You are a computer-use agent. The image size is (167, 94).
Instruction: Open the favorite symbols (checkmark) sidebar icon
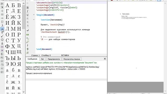(x=2, y=36)
